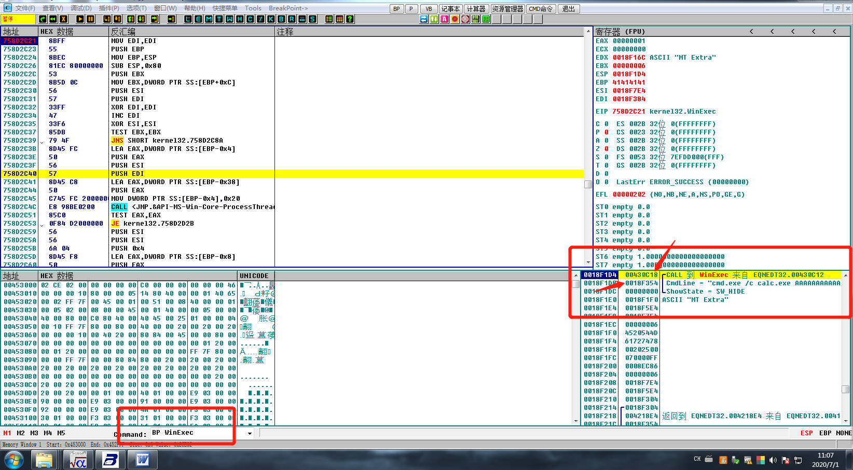
Task: Click the Trace Into toolbar icon
Action: pos(131,19)
